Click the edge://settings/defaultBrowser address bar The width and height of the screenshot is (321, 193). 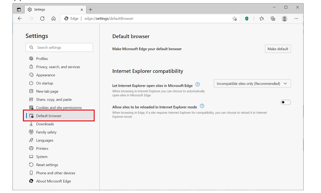pos(150,19)
